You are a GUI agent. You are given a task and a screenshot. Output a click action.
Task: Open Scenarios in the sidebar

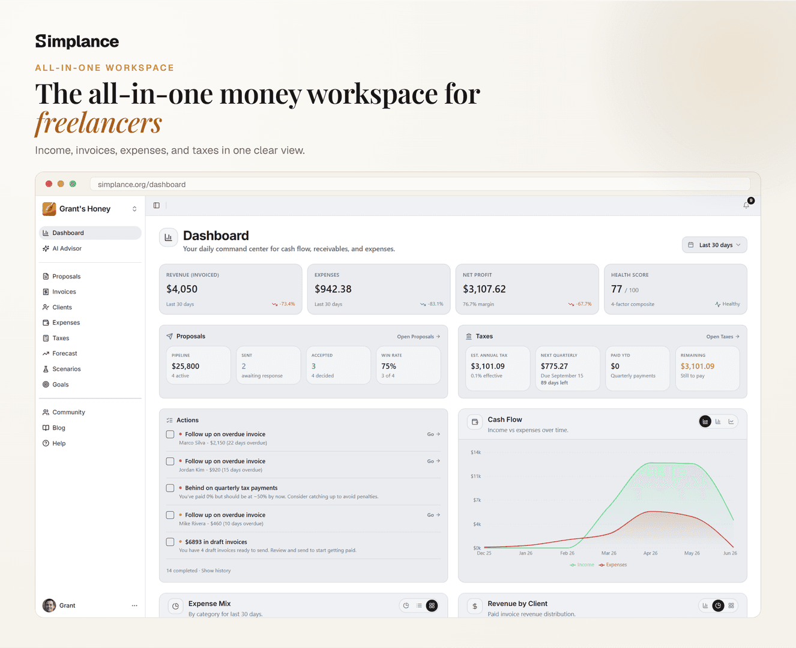tap(90, 369)
